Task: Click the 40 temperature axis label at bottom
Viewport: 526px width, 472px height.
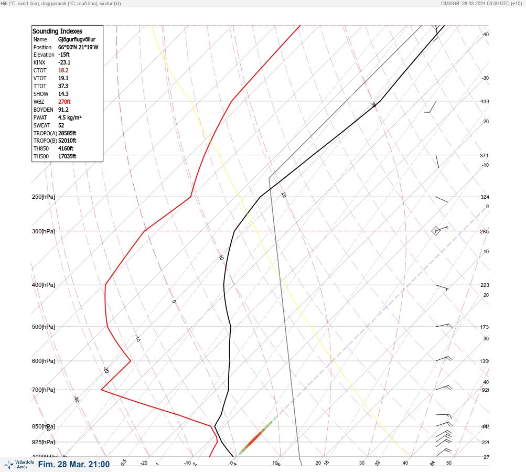Action: click(x=405, y=463)
